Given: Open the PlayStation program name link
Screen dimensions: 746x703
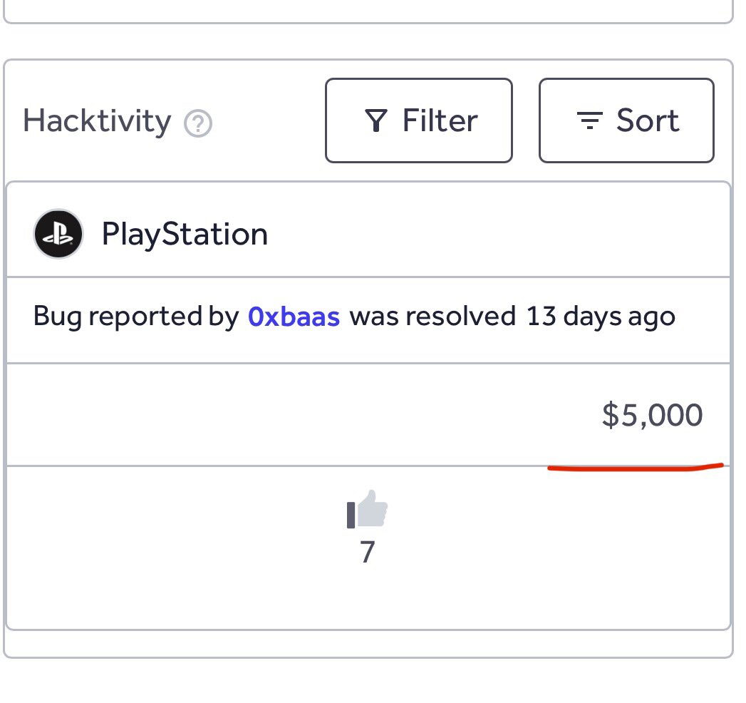Looking at the screenshot, I should (185, 234).
